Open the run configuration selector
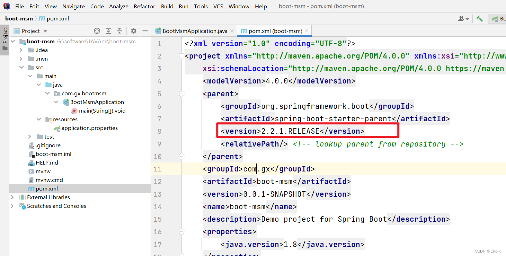Screen dimensions: 506x256 click(497, 19)
